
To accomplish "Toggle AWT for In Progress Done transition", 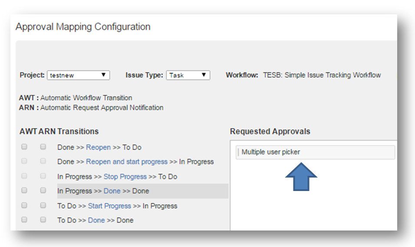I will [24, 191].
